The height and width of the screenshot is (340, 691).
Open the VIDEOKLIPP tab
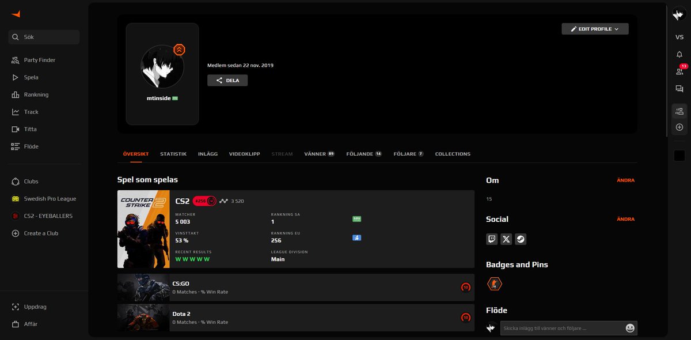245,154
